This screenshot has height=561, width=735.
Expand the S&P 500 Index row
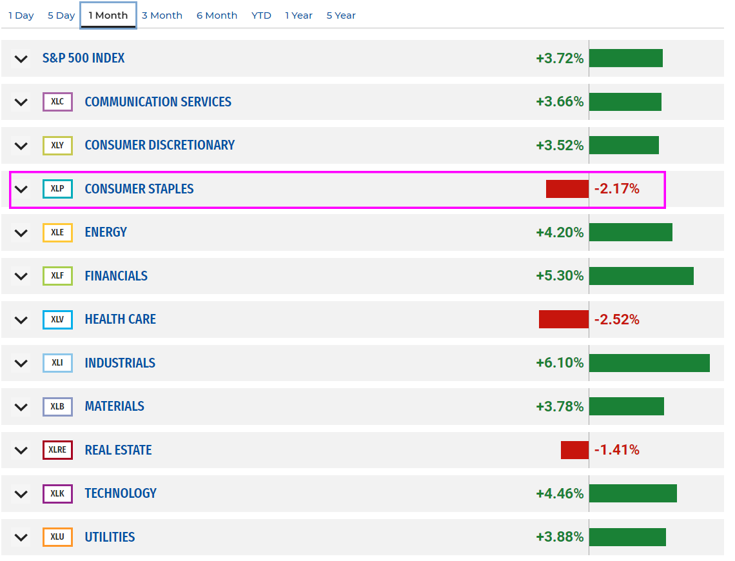pyautogui.click(x=21, y=59)
